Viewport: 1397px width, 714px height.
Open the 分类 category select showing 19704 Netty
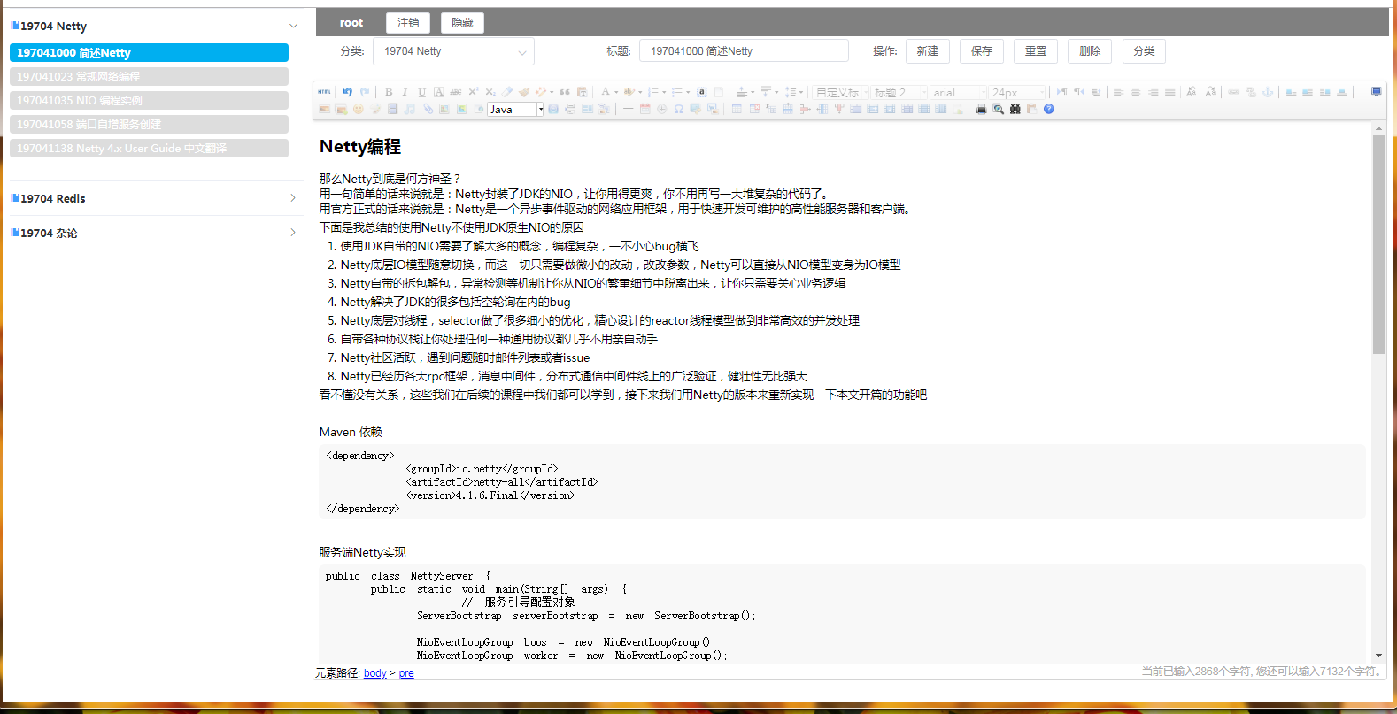pyautogui.click(x=453, y=51)
